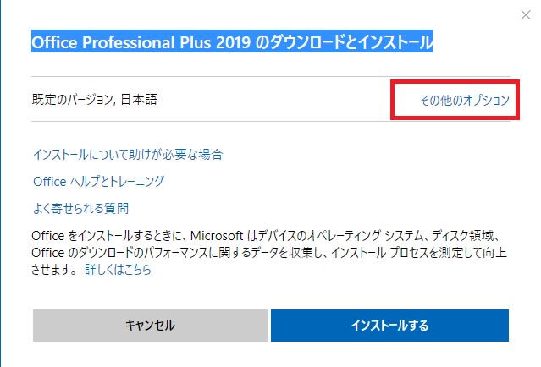Click "2019" in the title heading

coord(233,42)
